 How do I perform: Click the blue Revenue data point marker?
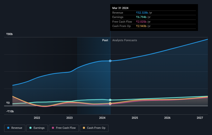pos(110,61)
